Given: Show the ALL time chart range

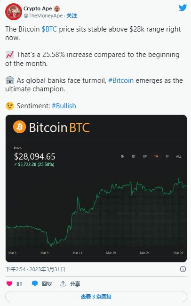Looking at the screenshot, I should pyautogui.click(x=179, y=156).
